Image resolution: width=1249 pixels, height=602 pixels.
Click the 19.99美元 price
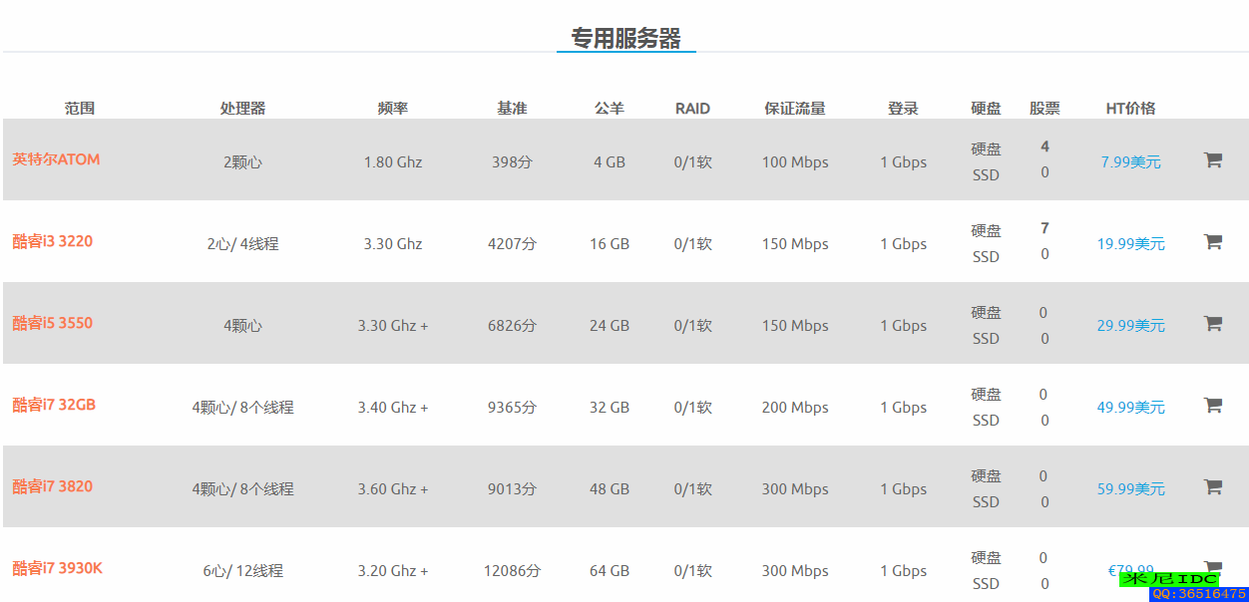click(x=1130, y=243)
